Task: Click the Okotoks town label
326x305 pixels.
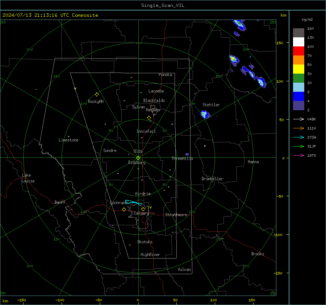Action: [x=145, y=242]
